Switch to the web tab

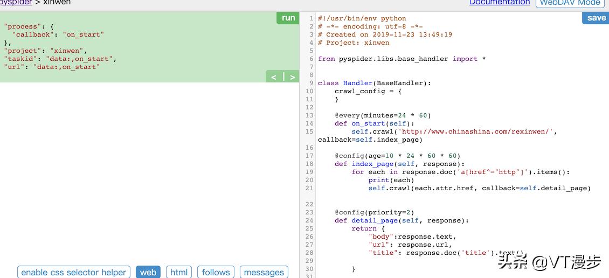pyautogui.click(x=148, y=272)
